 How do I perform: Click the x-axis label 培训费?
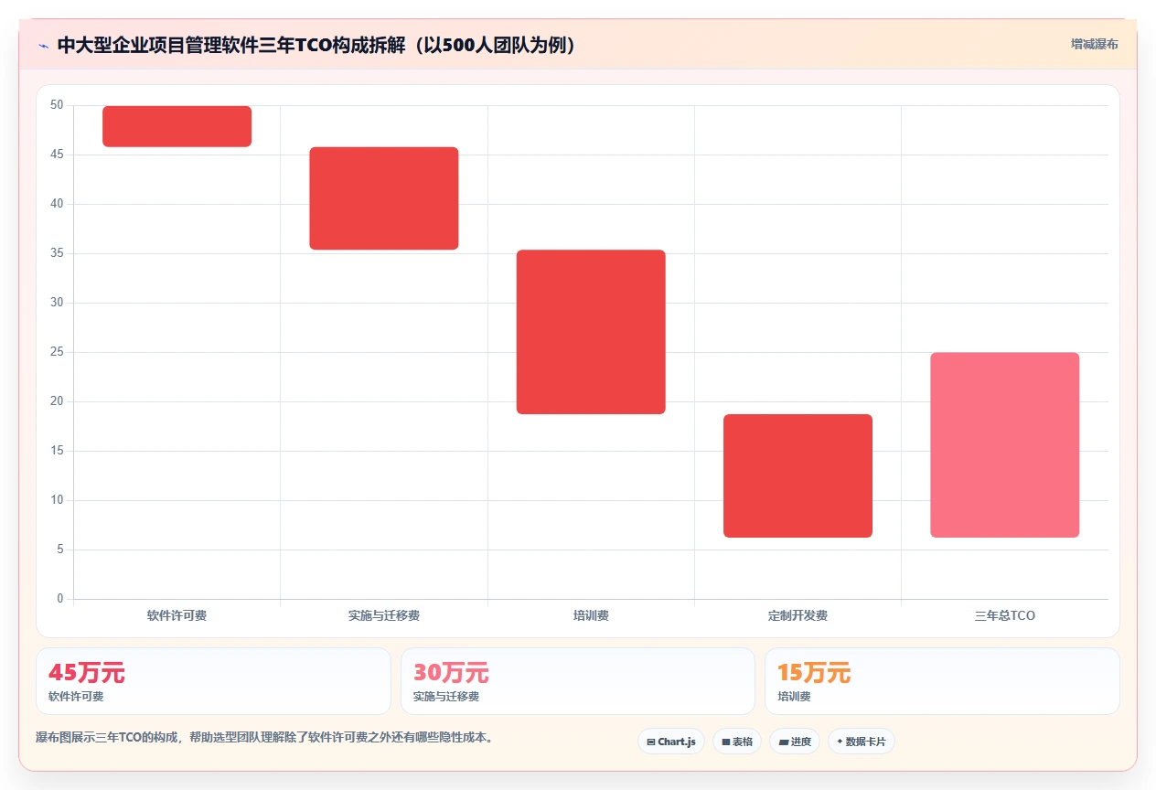(x=591, y=615)
